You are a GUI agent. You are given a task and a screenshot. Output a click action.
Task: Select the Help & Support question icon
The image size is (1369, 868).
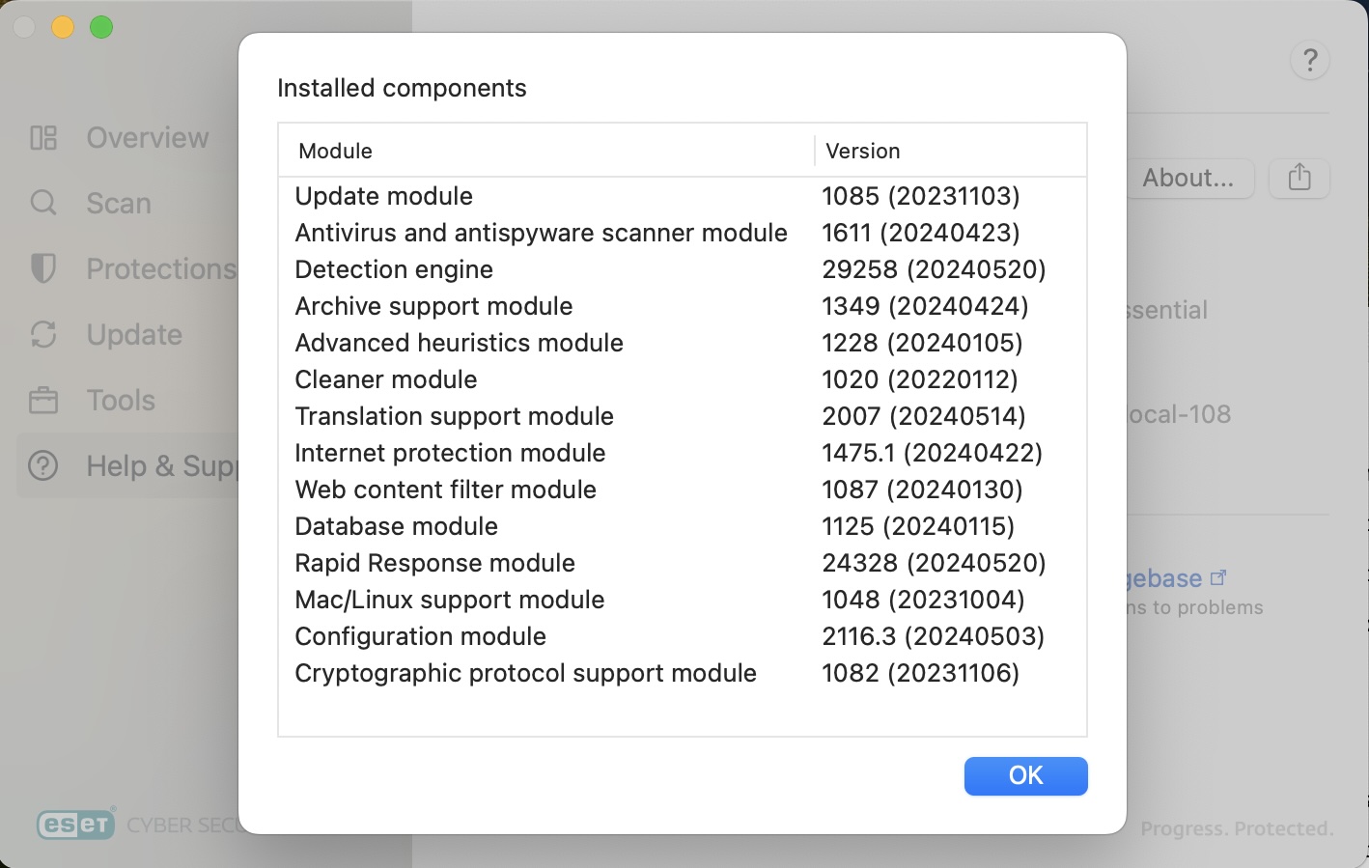[x=42, y=465]
